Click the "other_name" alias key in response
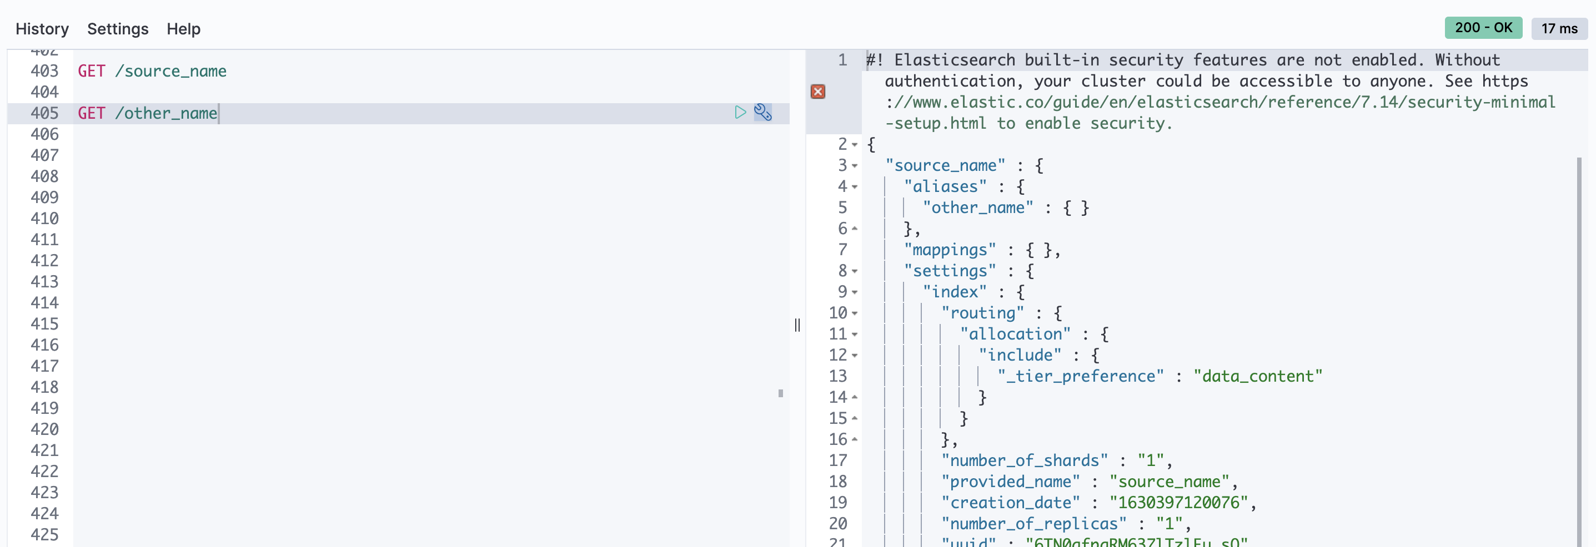 [x=978, y=208]
